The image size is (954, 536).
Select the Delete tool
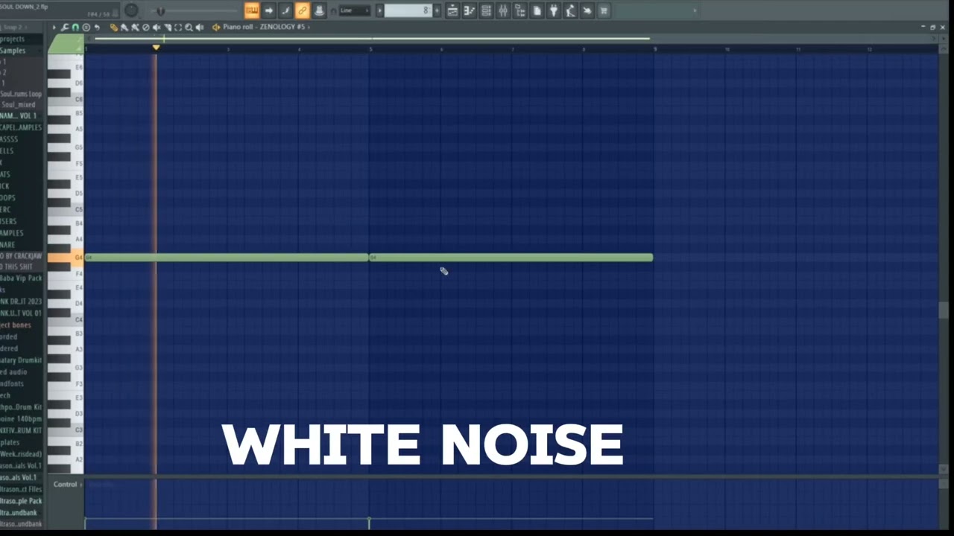146,28
